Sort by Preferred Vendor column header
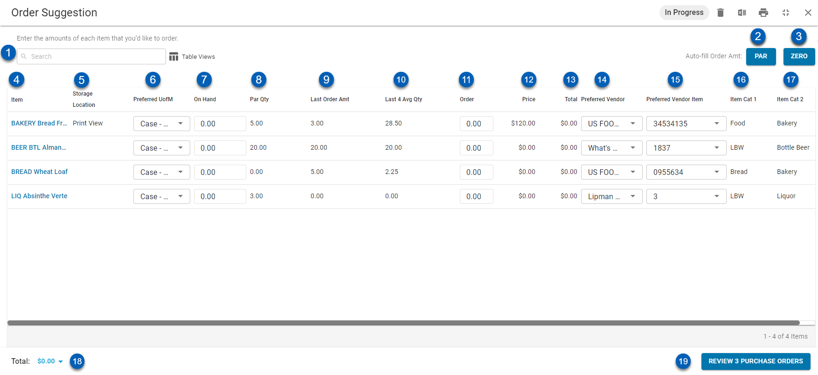 [x=603, y=99]
